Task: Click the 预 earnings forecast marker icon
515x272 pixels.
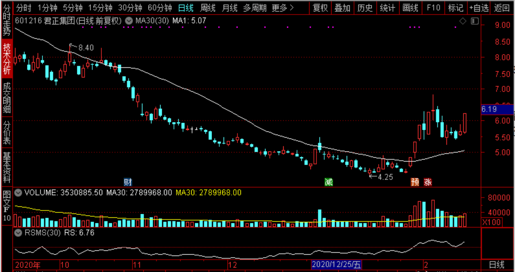Action: (x=415, y=182)
